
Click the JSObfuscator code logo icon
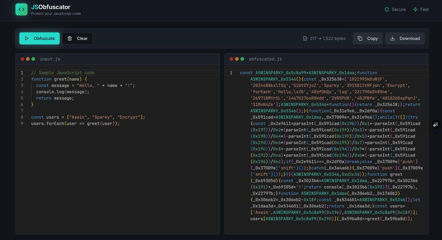pos(21,9)
